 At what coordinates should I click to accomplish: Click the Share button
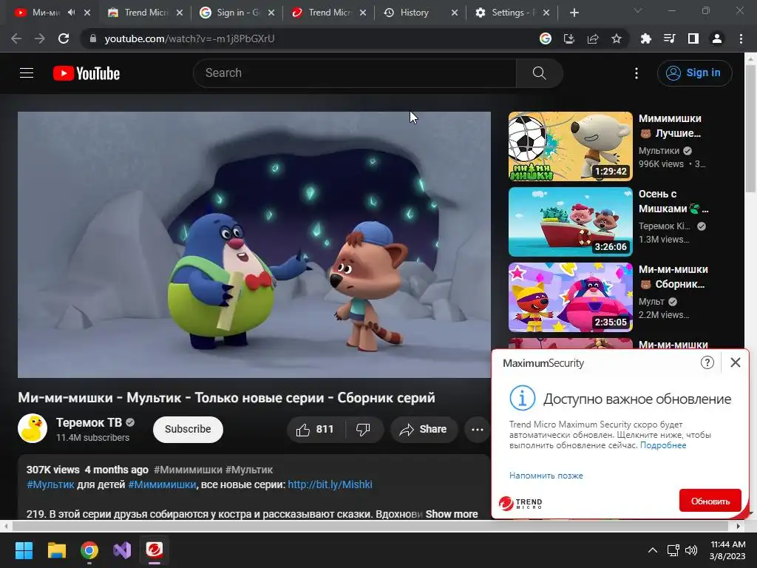(424, 430)
